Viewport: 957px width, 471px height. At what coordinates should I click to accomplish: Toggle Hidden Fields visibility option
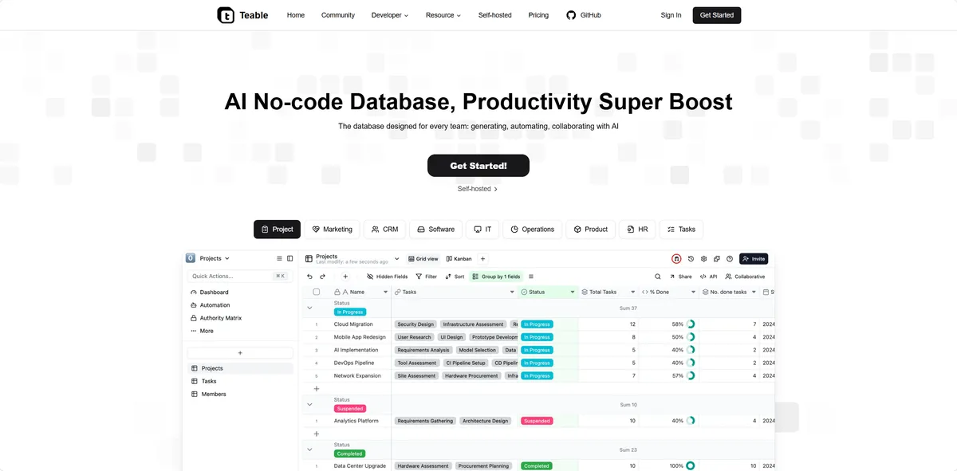point(387,277)
